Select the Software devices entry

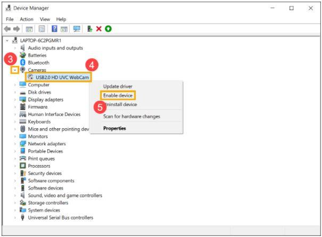pyautogui.click(x=46, y=188)
